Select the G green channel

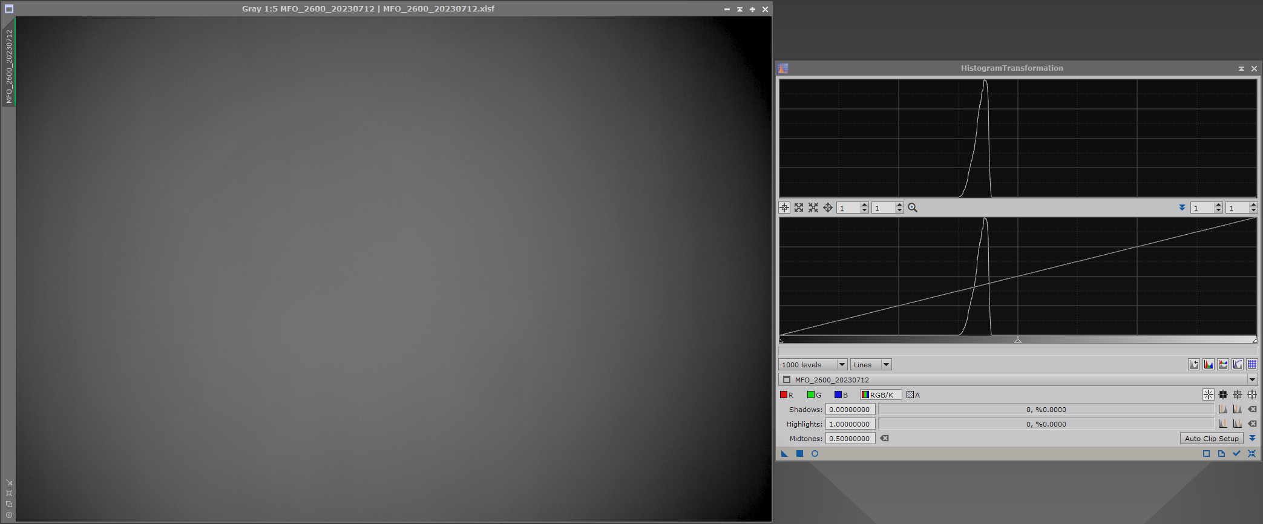point(814,395)
